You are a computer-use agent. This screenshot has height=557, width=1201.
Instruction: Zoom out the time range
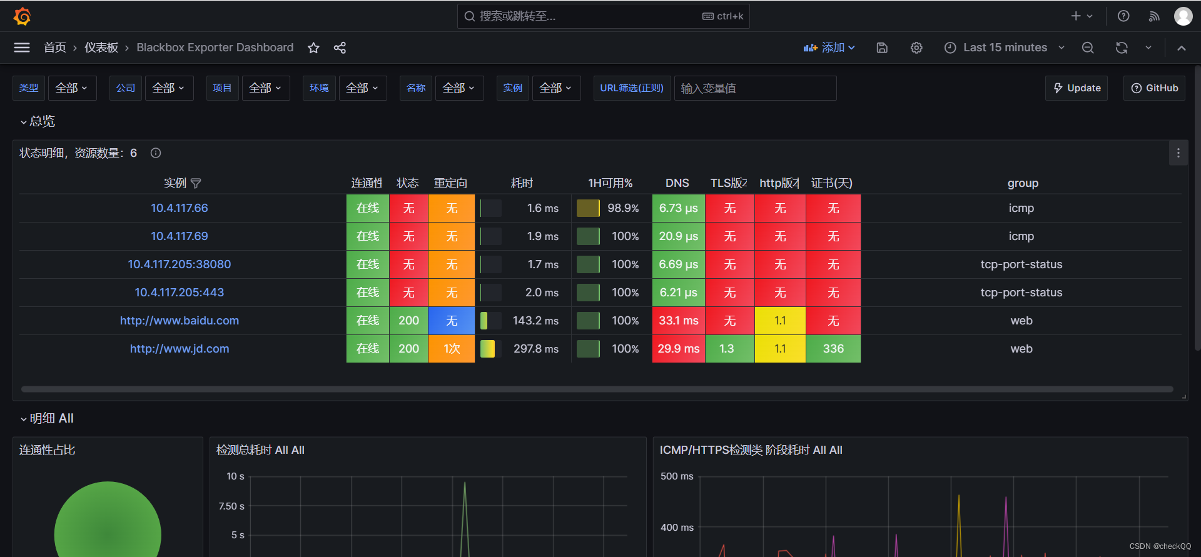pyautogui.click(x=1088, y=48)
